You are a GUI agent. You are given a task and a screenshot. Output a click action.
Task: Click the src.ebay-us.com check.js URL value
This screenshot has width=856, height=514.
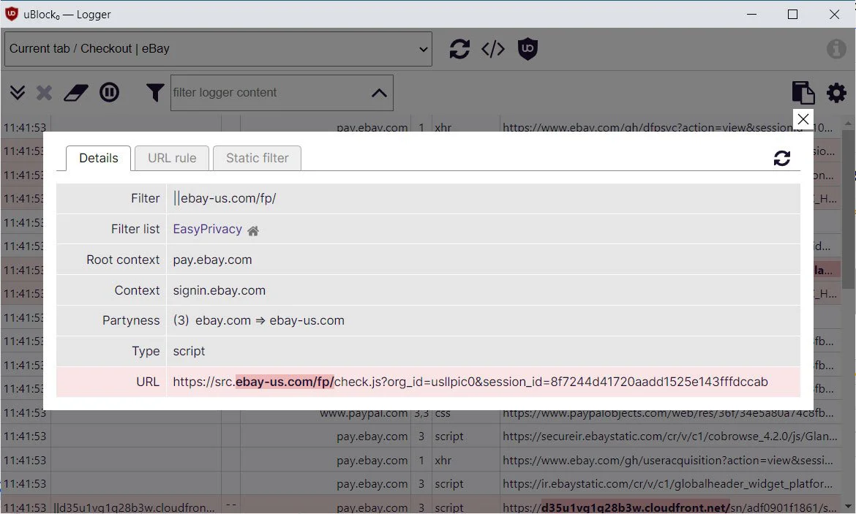470,382
